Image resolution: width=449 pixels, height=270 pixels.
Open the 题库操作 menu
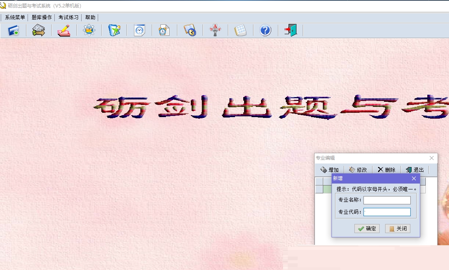click(42, 17)
